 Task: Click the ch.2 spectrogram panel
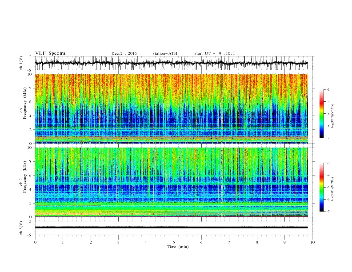pos(171,182)
